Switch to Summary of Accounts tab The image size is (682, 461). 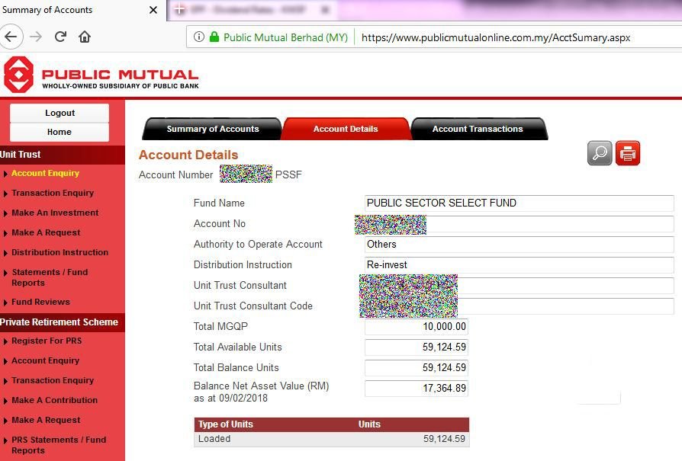213,129
